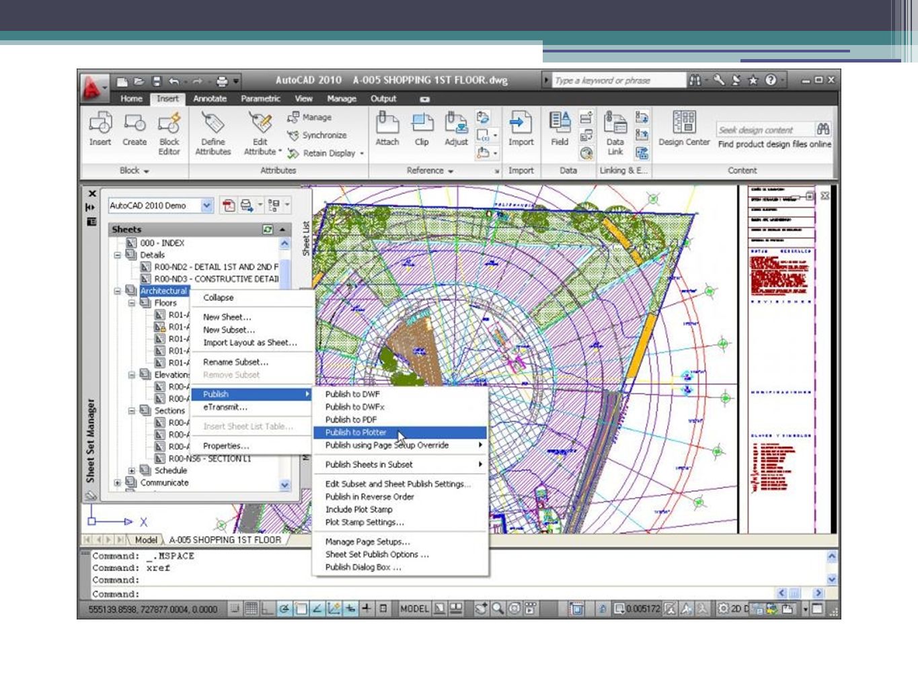Click the Model layout tab
Viewport: 918px width, 688px height.
pyautogui.click(x=145, y=540)
